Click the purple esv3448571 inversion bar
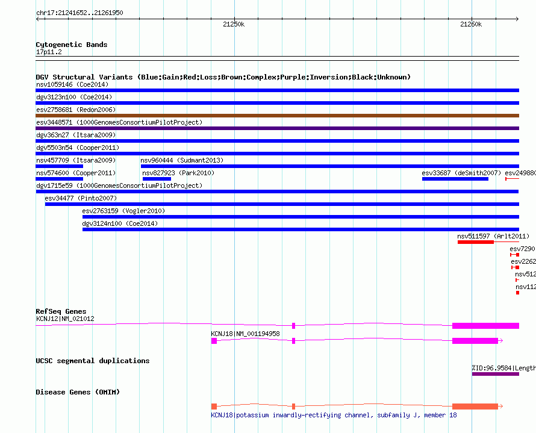 pyautogui.click(x=277, y=128)
